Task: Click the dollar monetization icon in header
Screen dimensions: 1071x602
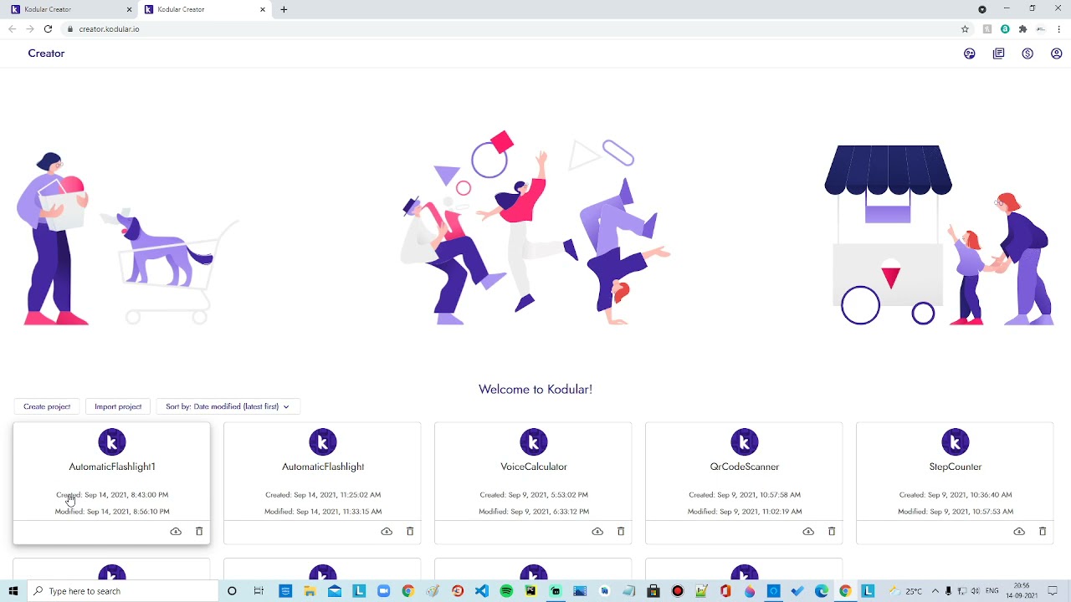Action: click(x=1027, y=54)
